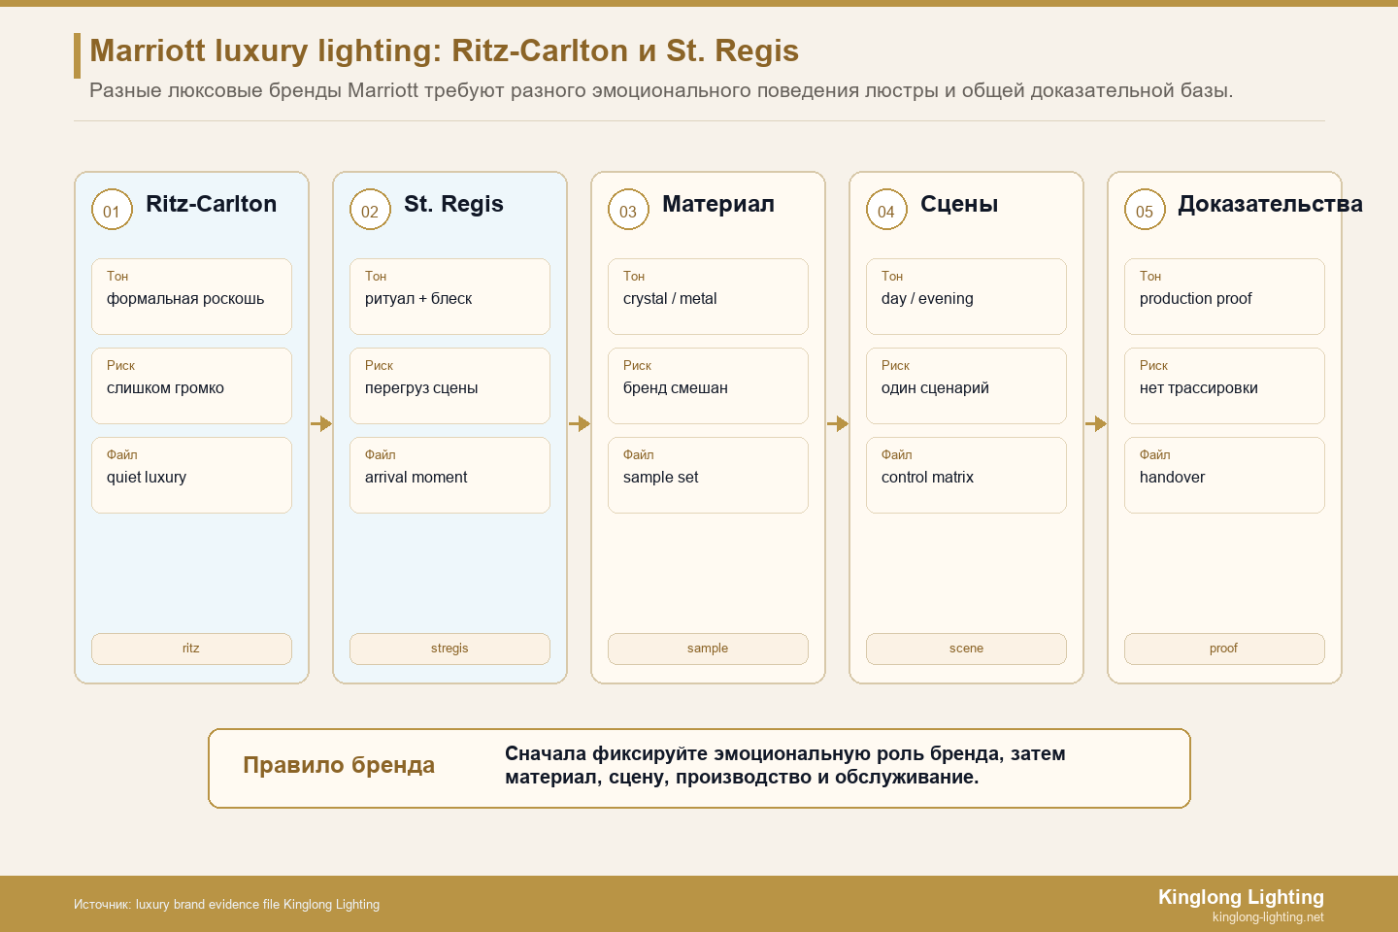The image size is (1398, 932).
Task: Click the 'quiet luxury' file box
Action: click(191, 475)
